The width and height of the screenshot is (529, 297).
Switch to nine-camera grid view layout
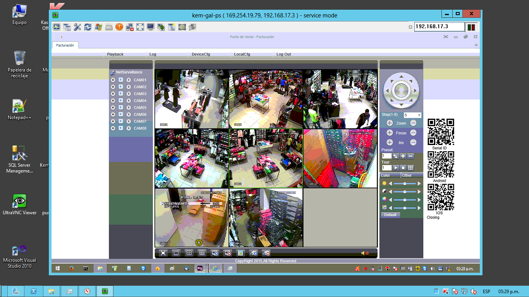202,253
